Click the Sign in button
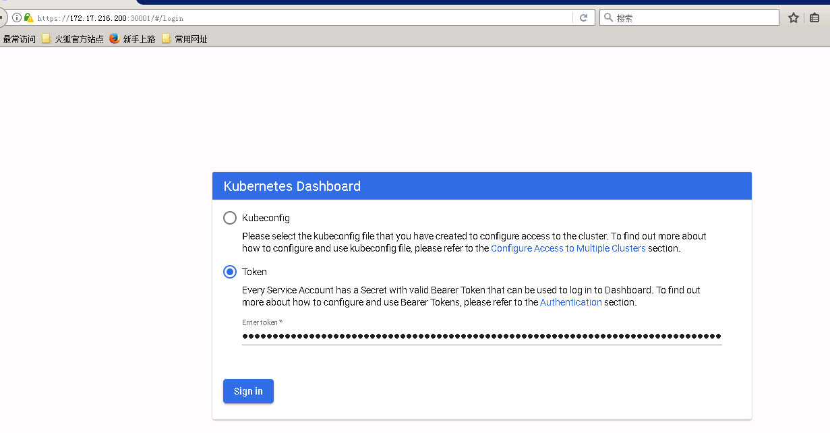The image size is (830, 433). [x=248, y=391]
